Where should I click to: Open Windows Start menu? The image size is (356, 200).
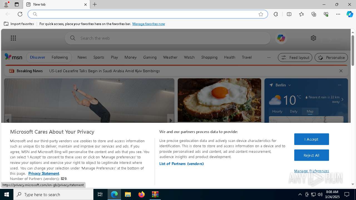click(x=7, y=194)
